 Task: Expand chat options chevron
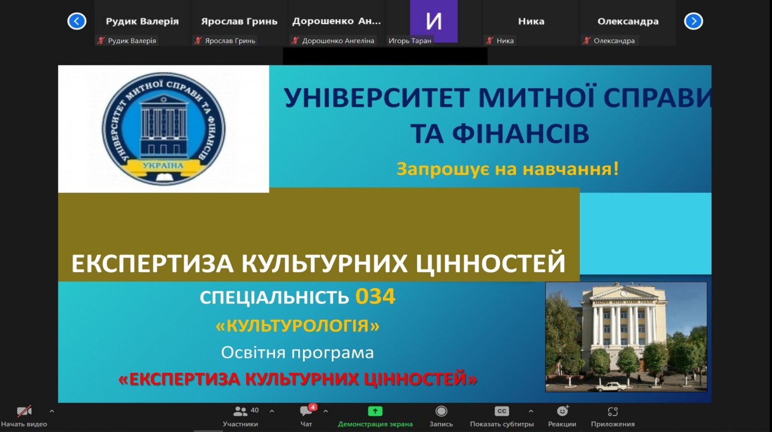pyautogui.click(x=326, y=411)
